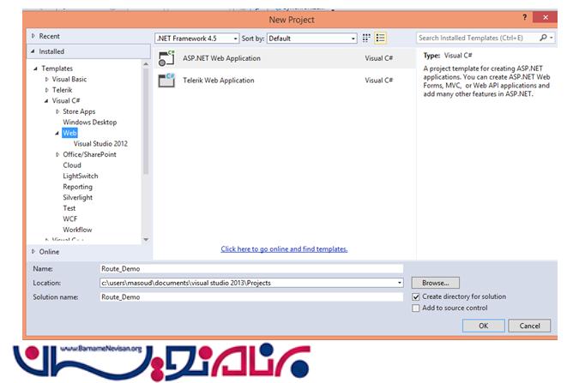Choose the Telerik Web Application template

[284, 81]
